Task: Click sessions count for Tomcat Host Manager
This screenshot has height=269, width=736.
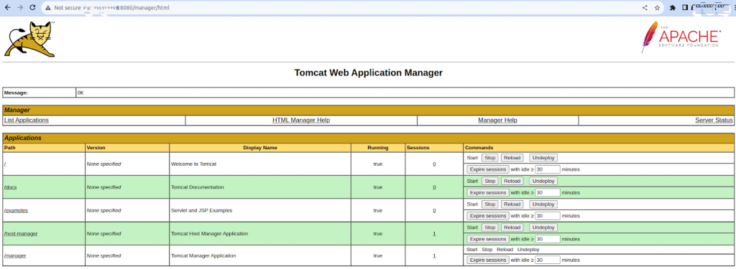Action: 434,233
